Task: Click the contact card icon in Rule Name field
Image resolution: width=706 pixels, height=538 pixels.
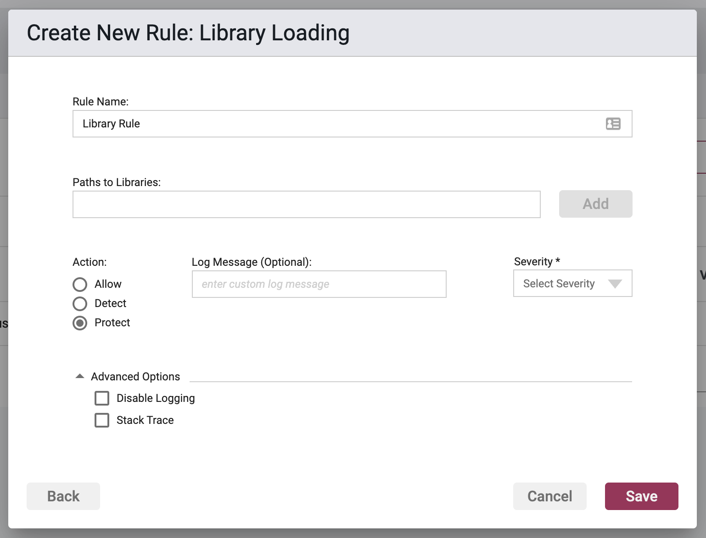Action: (x=613, y=124)
